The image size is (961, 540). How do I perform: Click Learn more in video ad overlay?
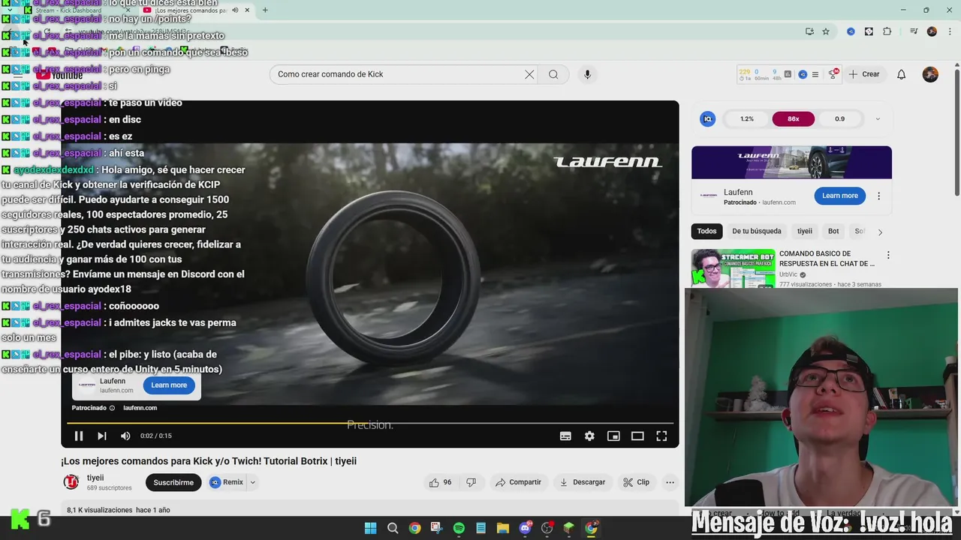169,385
